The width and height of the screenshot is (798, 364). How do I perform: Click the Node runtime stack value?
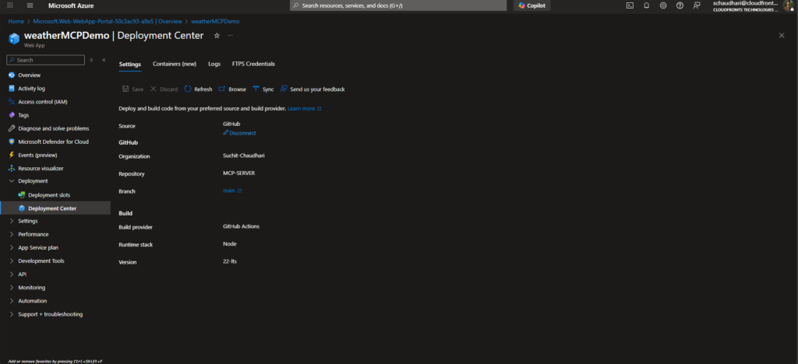tap(230, 243)
